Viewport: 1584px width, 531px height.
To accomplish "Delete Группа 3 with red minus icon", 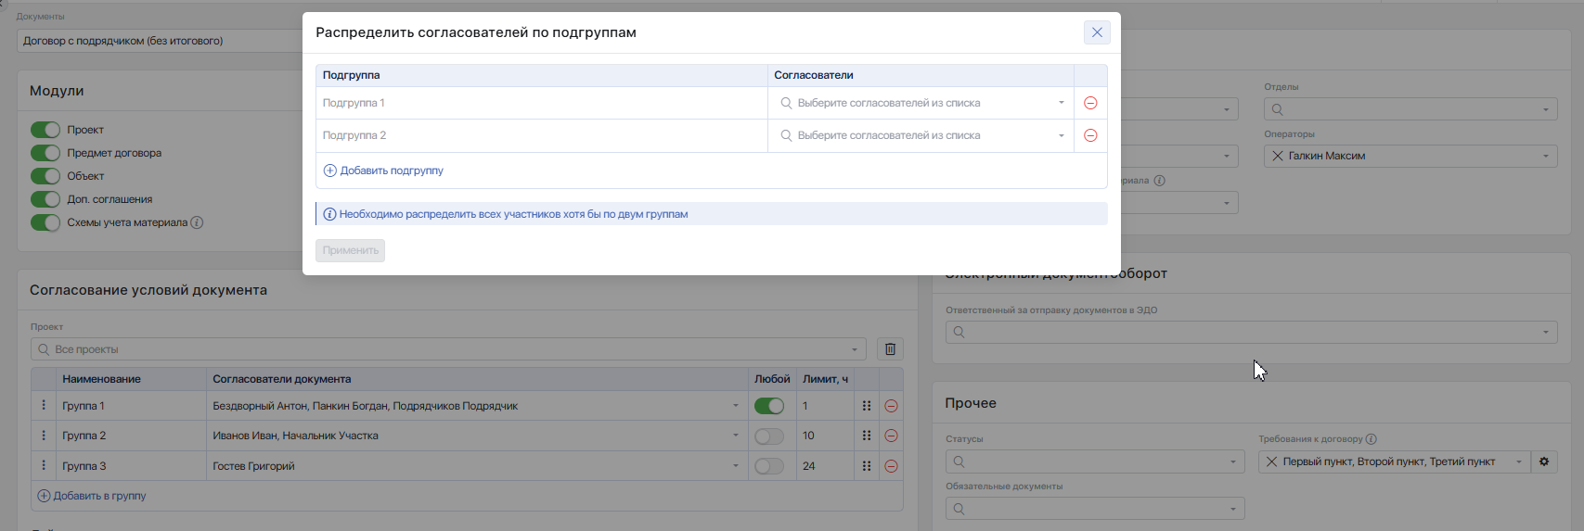I will tap(891, 466).
